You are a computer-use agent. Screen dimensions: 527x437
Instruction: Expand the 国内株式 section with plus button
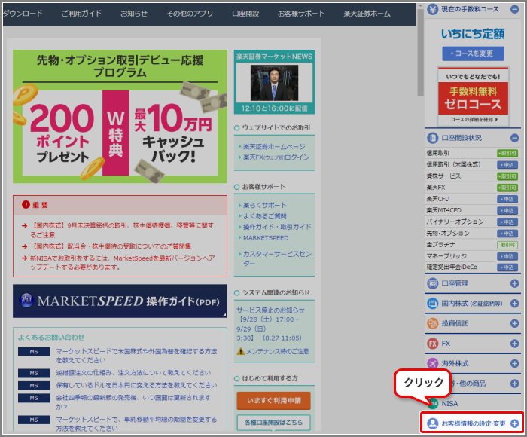pyautogui.click(x=514, y=304)
